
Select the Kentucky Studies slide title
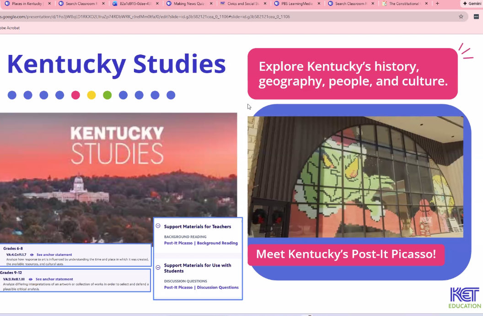(117, 64)
